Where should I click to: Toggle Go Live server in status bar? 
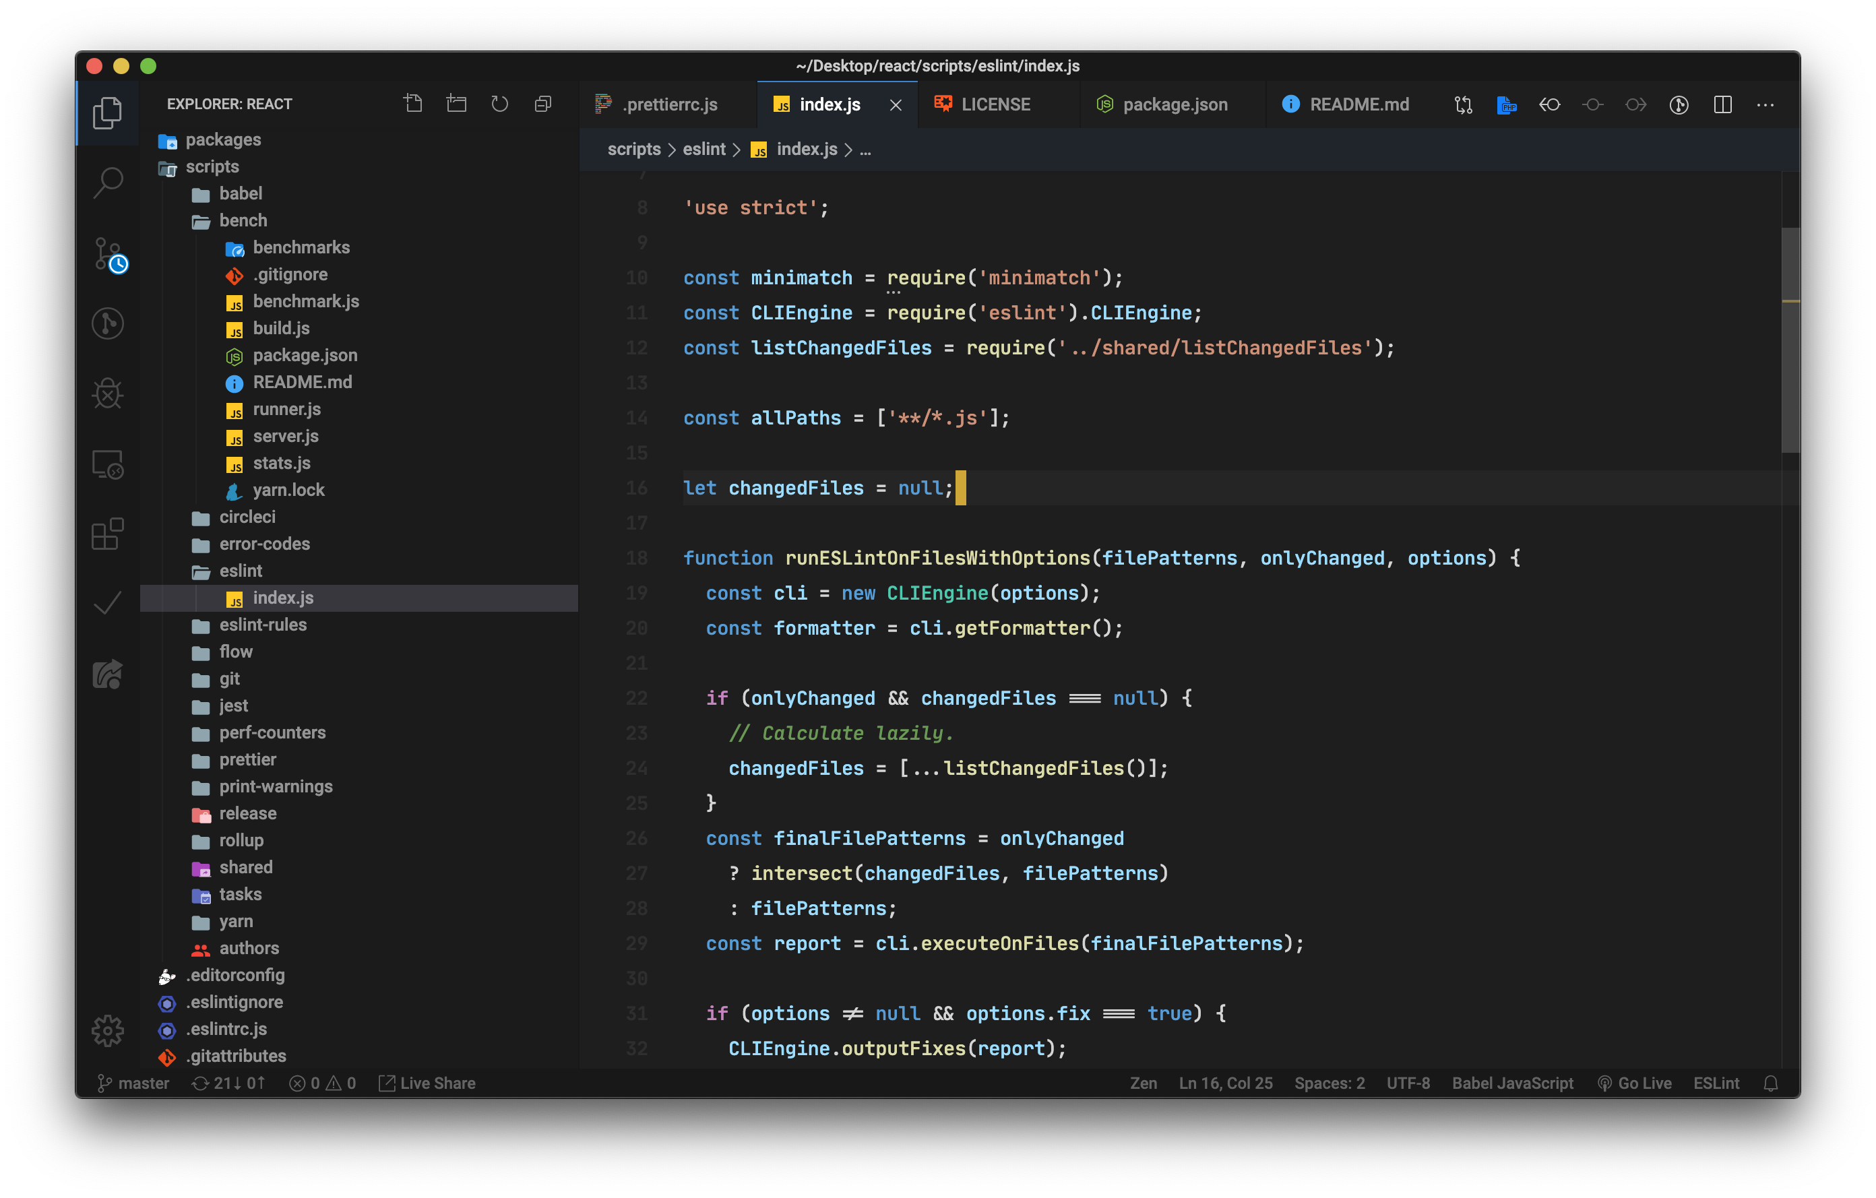click(x=1635, y=1083)
